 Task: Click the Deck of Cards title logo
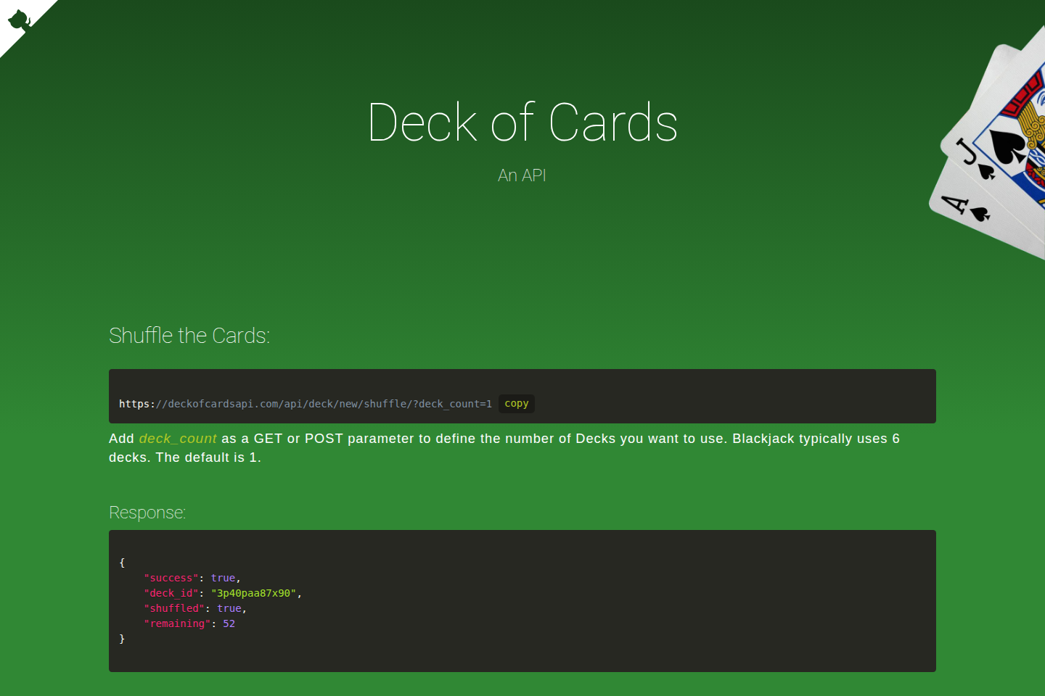[x=522, y=123]
